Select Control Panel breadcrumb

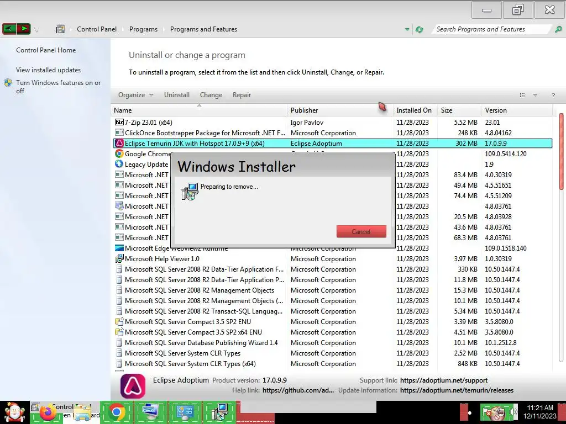pyautogui.click(x=97, y=29)
